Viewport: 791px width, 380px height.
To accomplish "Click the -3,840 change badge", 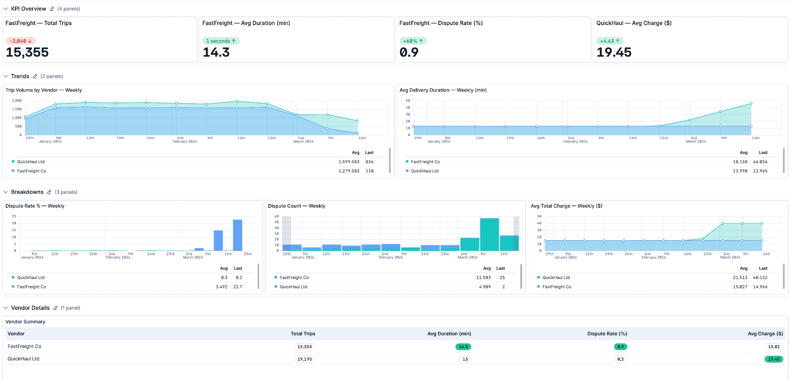I will point(21,41).
